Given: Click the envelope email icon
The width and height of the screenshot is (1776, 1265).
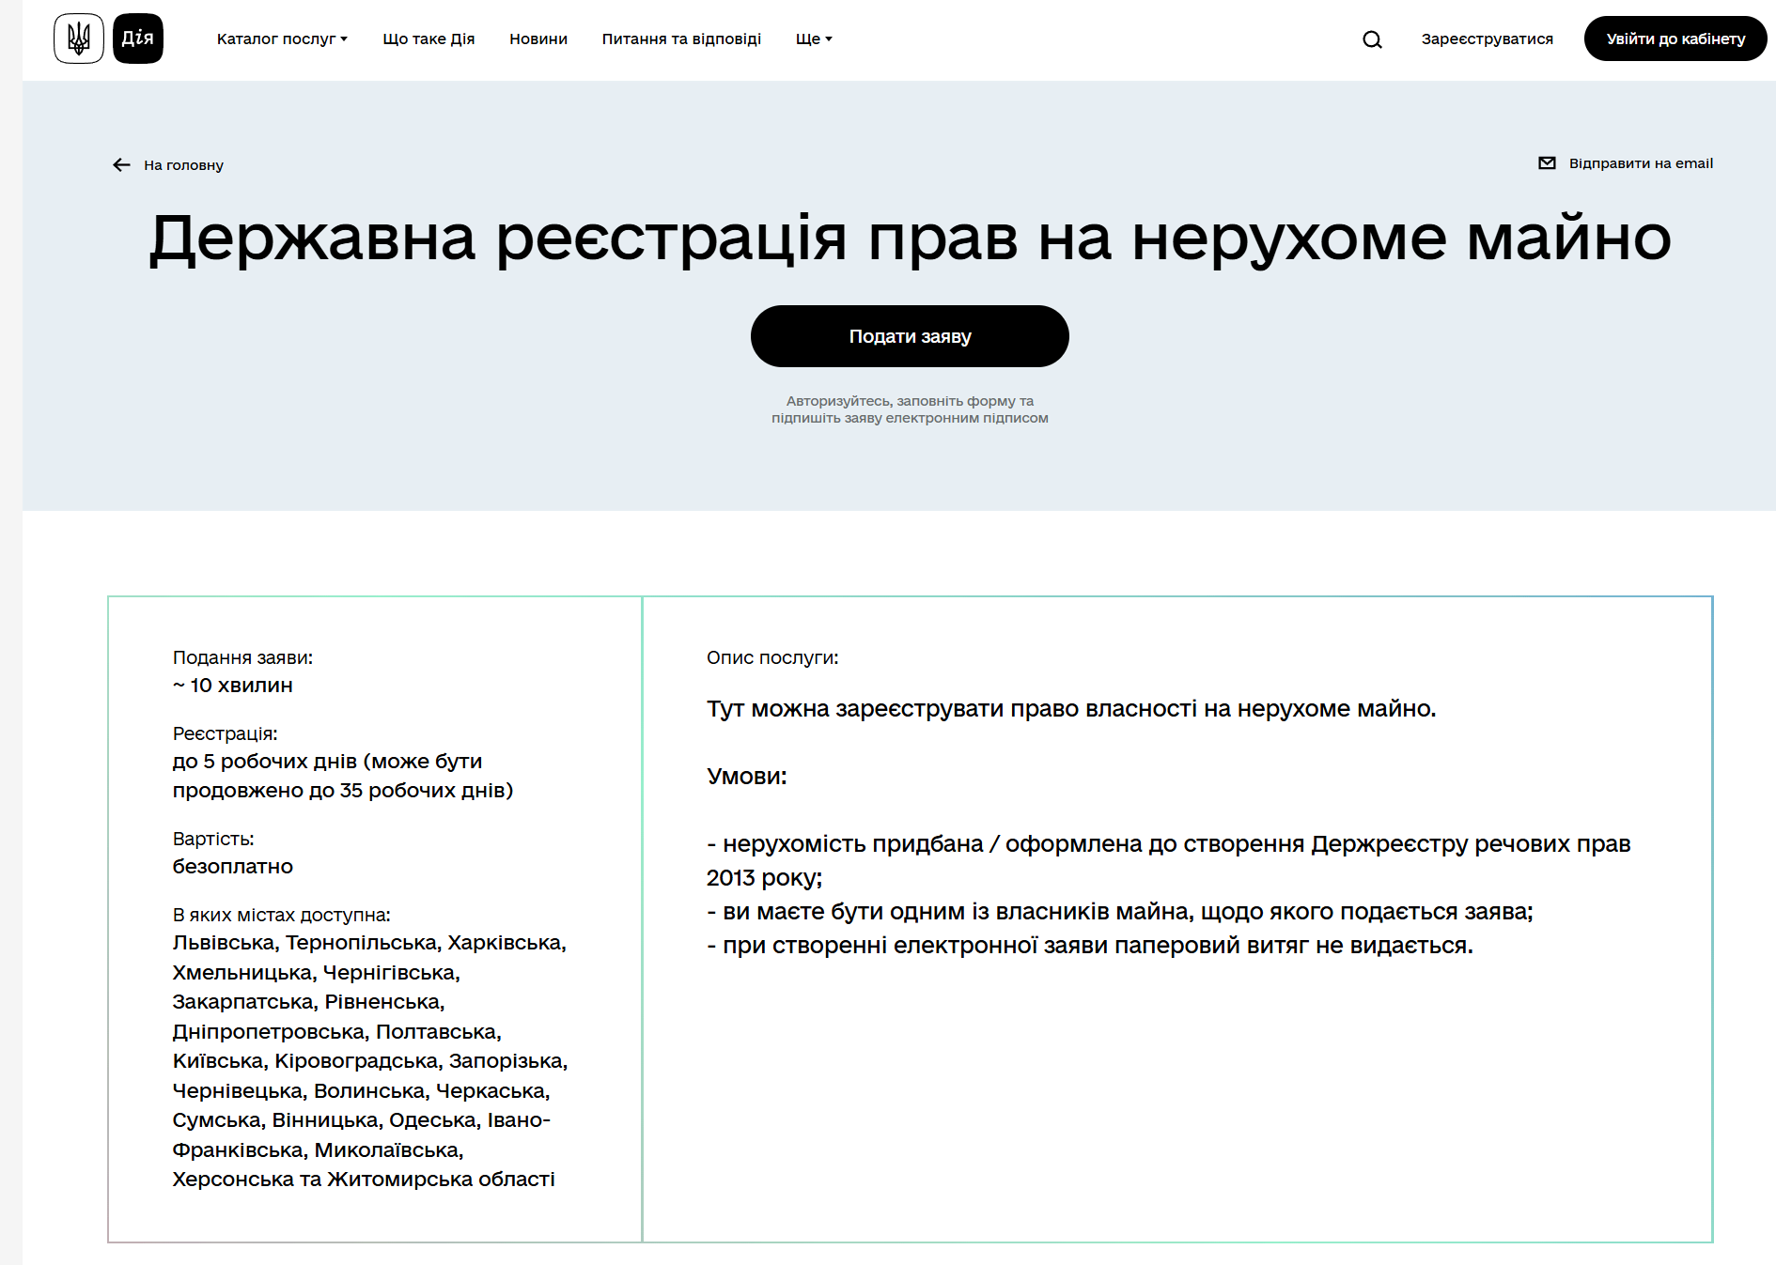Looking at the screenshot, I should 1547,163.
